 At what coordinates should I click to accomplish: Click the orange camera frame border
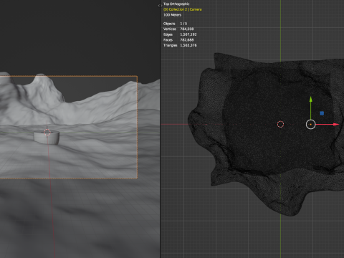138,127
